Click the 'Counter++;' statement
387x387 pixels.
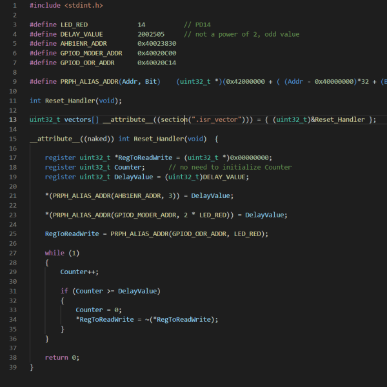[x=80, y=272]
